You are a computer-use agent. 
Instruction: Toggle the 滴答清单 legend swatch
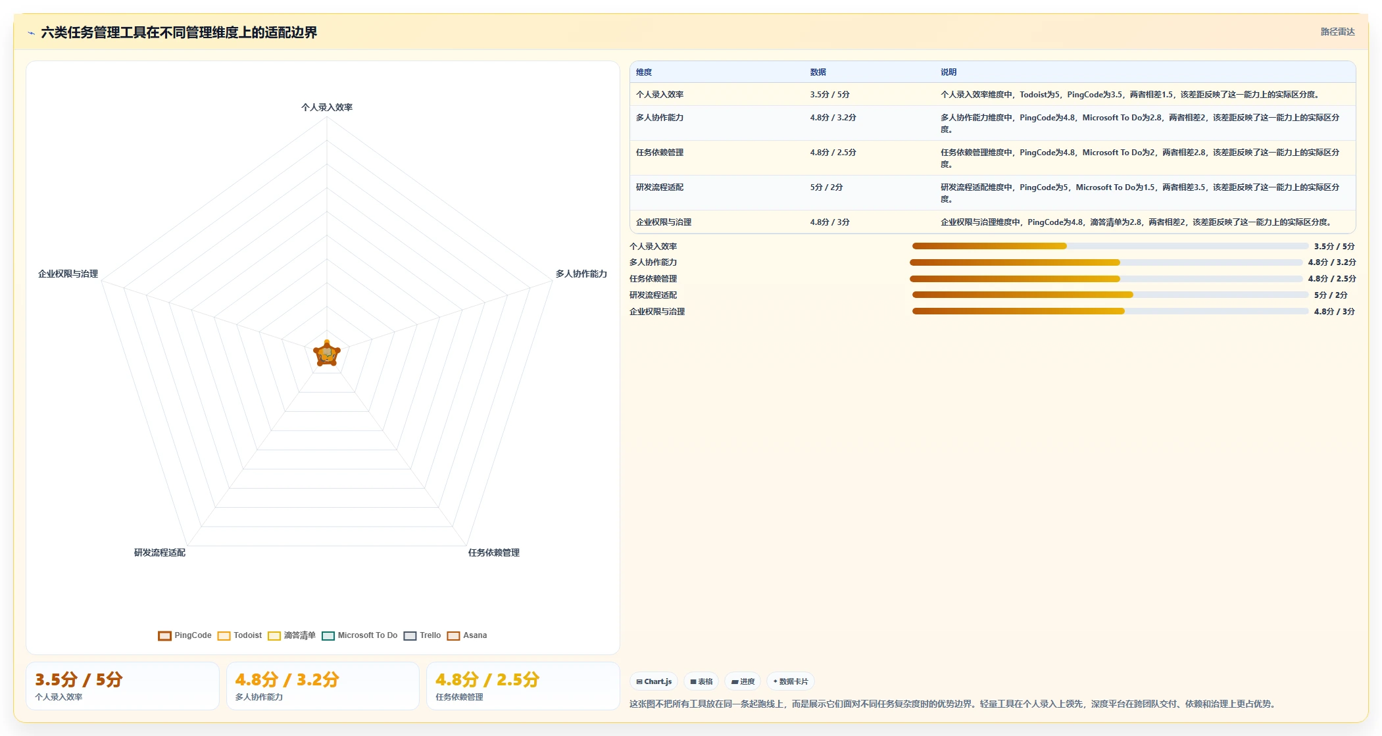coord(274,635)
